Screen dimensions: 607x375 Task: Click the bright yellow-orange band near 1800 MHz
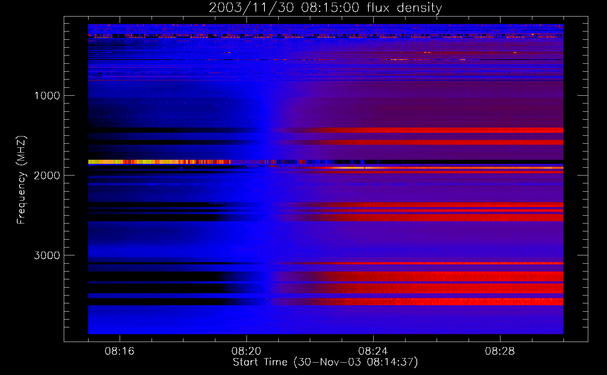[x=159, y=162]
